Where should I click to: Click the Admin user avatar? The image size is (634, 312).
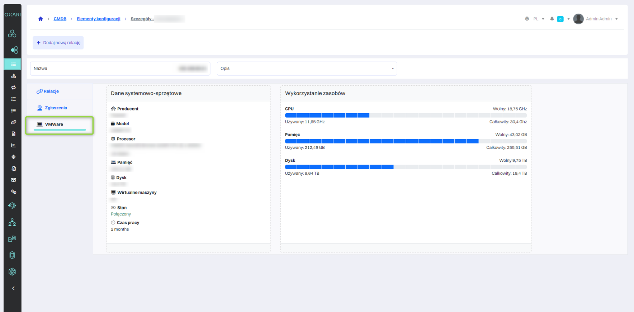point(578,19)
